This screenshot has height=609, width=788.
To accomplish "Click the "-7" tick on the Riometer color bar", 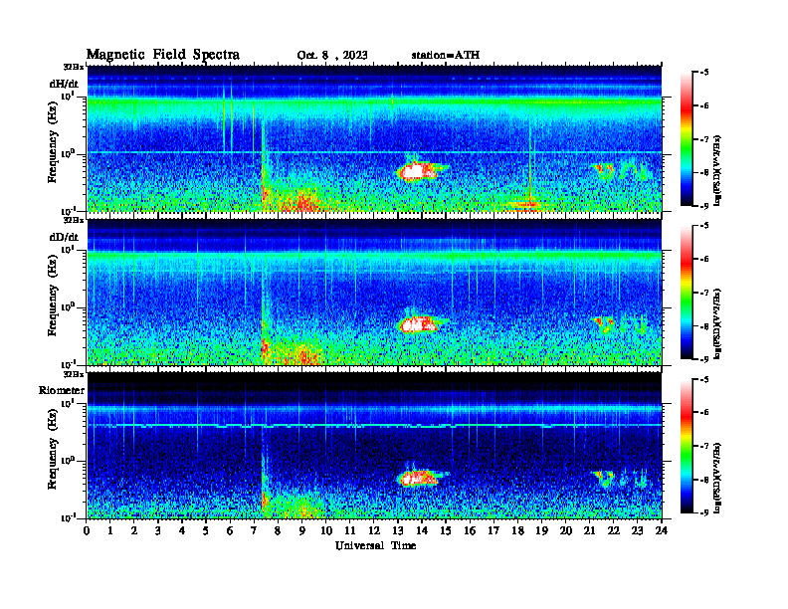I will tap(704, 446).
